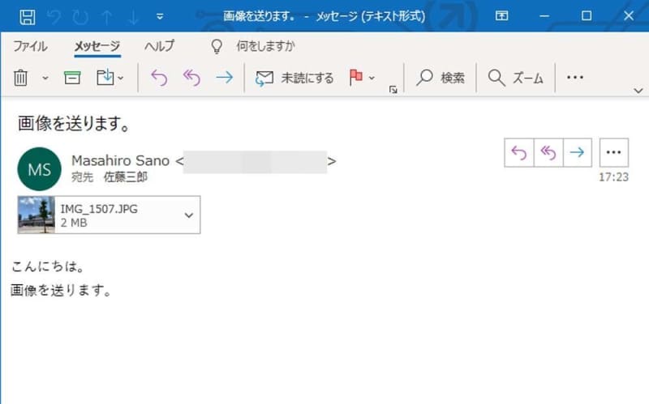649x404 pixels.
Task: Click the ズーム zoom button
Action: pyautogui.click(x=516, y=78)
